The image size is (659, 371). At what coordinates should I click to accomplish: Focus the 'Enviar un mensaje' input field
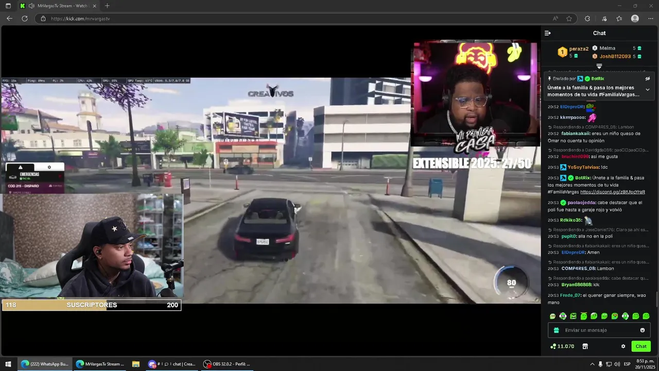[599, 330]
